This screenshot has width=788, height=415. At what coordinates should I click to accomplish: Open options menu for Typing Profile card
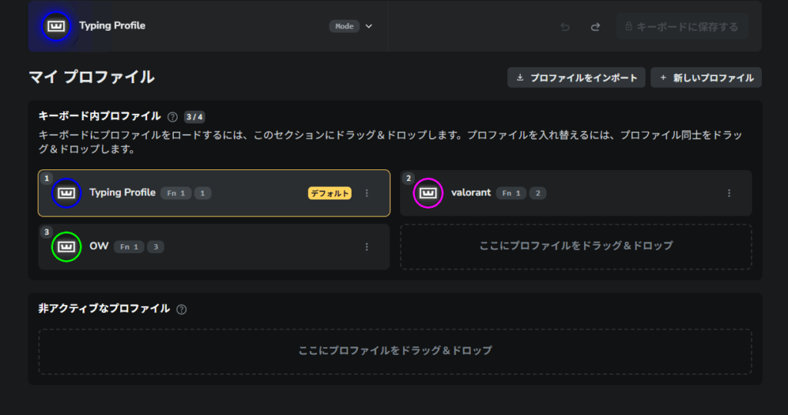tap(367, 193)
